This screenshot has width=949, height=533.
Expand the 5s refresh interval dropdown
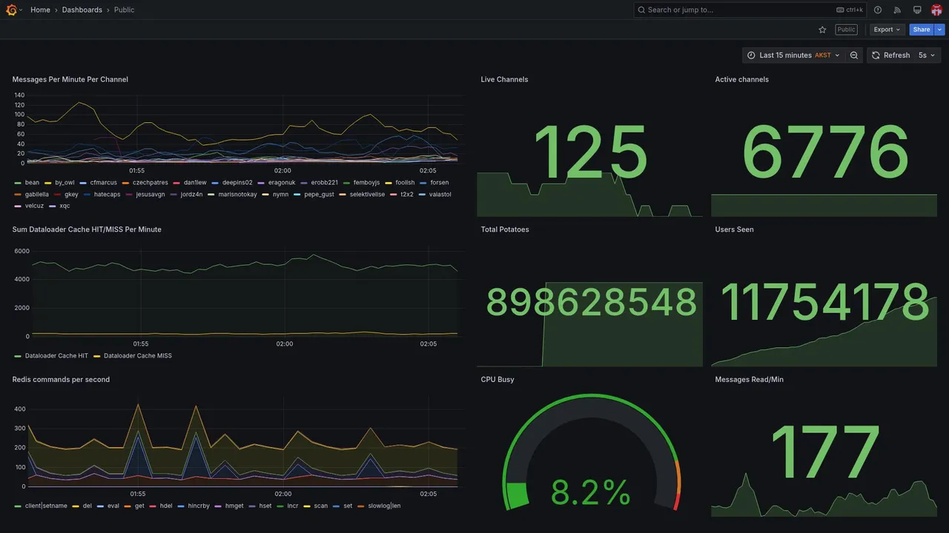(x=927, y=56)
